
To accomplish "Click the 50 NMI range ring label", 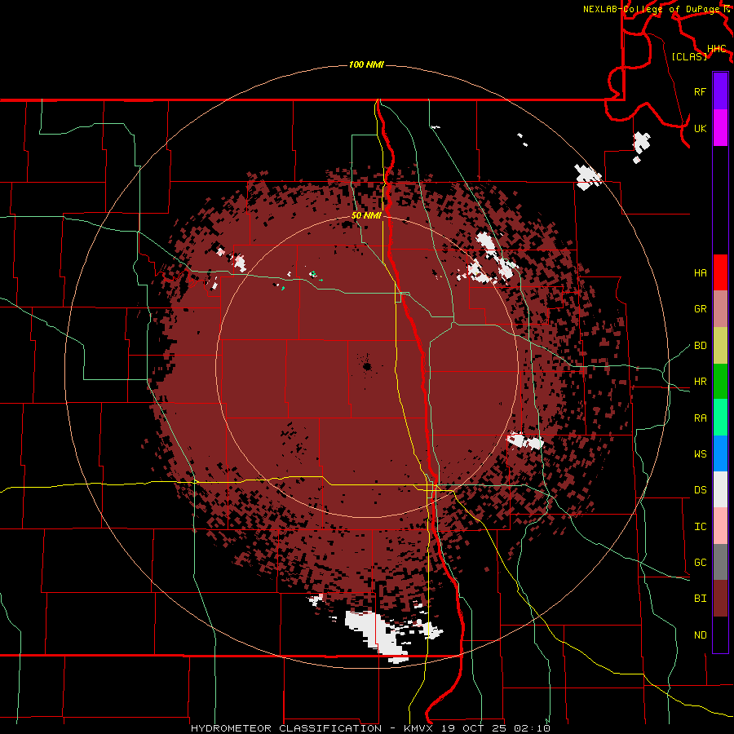I will tap(366, 215).
